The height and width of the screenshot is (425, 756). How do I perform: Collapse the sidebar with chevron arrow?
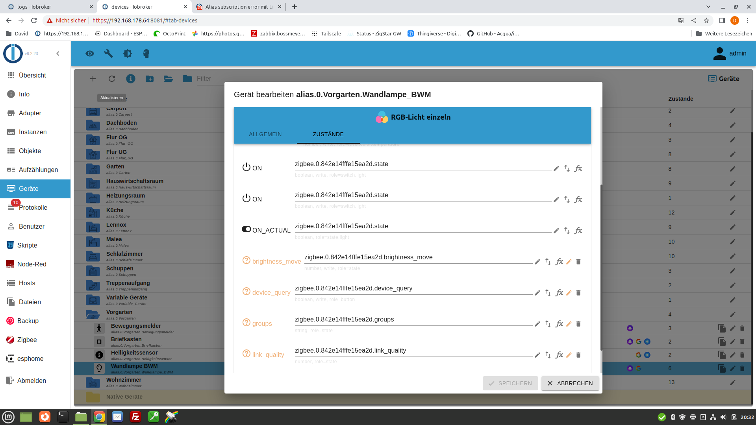click(x=58, y=54)
